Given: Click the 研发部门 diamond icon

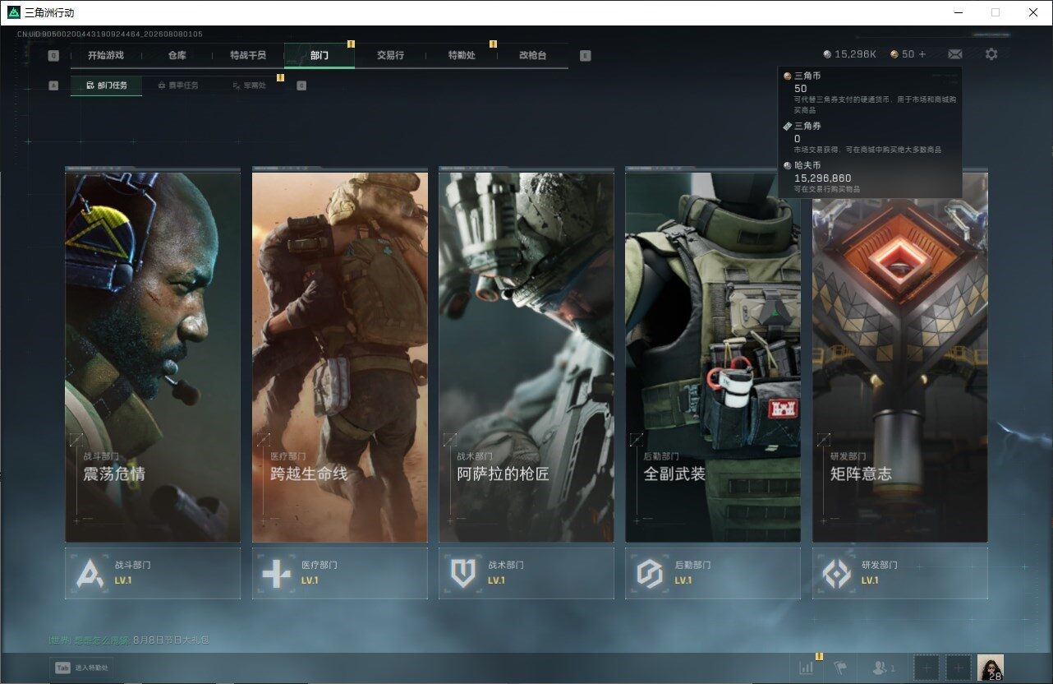Looking at the screenshot, I should point(837,573).
